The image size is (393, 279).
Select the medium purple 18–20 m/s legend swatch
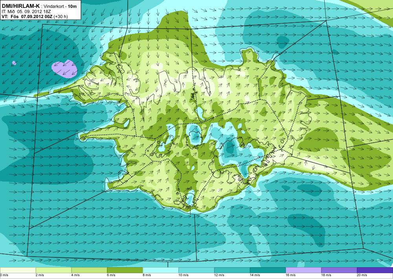[339, 270]
